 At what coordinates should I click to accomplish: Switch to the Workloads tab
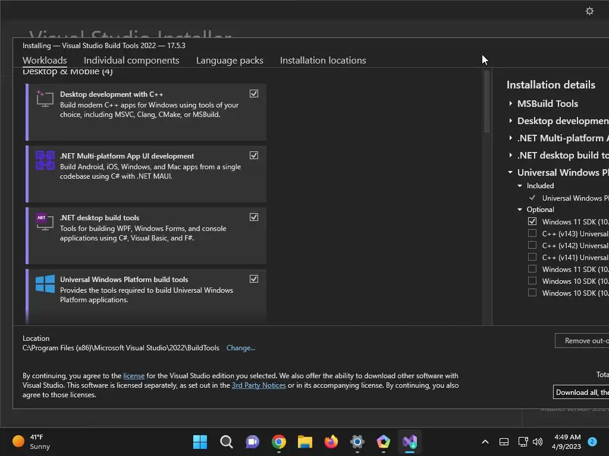(45, 61)
